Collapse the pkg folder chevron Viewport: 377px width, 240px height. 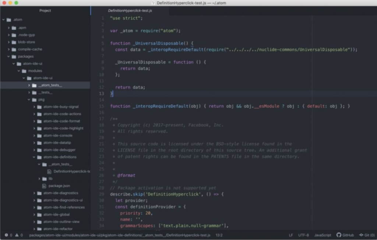[x=29, y=99]
